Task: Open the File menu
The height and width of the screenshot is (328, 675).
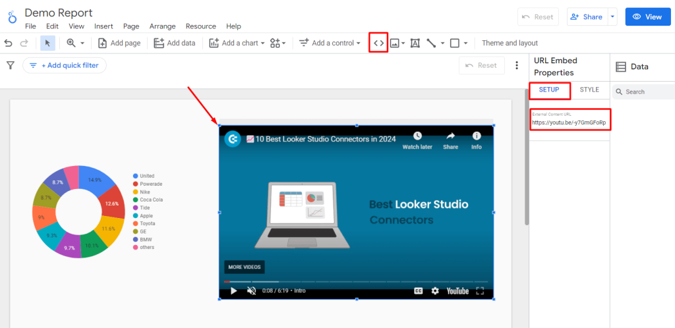Action: pyautogui.click(x=30, y=26)
